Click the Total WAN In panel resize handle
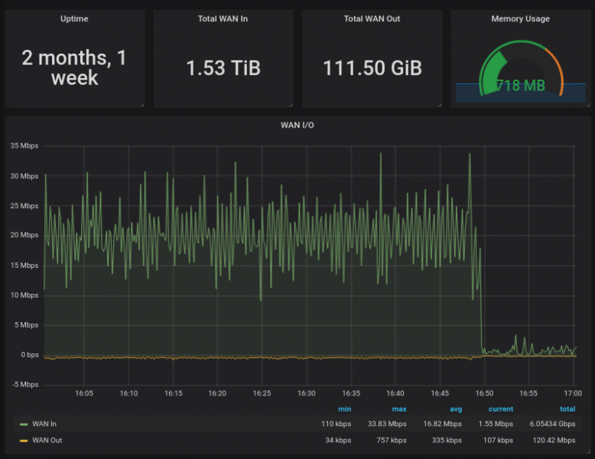The height and width of the screenshot is (459, 595). point(290,105)
